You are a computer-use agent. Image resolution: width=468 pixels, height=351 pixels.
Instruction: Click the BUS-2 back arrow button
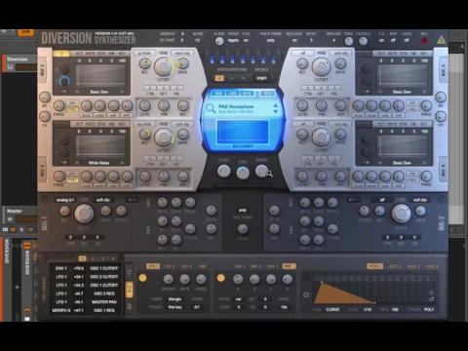(353, 200)
